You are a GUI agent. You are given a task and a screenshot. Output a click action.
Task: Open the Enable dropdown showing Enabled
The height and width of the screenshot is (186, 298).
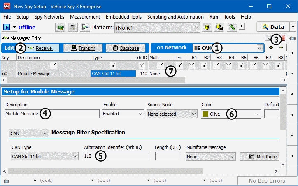pyautogui.click(x=140, y=114)
